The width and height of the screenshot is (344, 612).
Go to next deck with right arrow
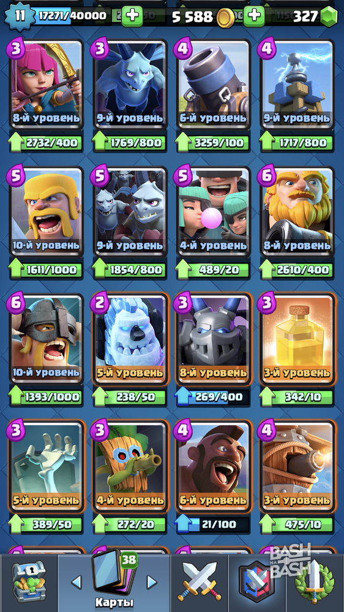(151, 582)
